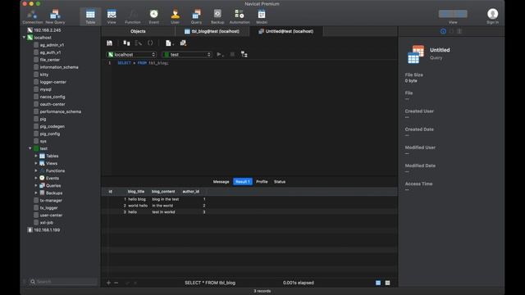This screenshot has height=295, width=525.
Task: Run the query with the play button
Action: pos(220,54)
